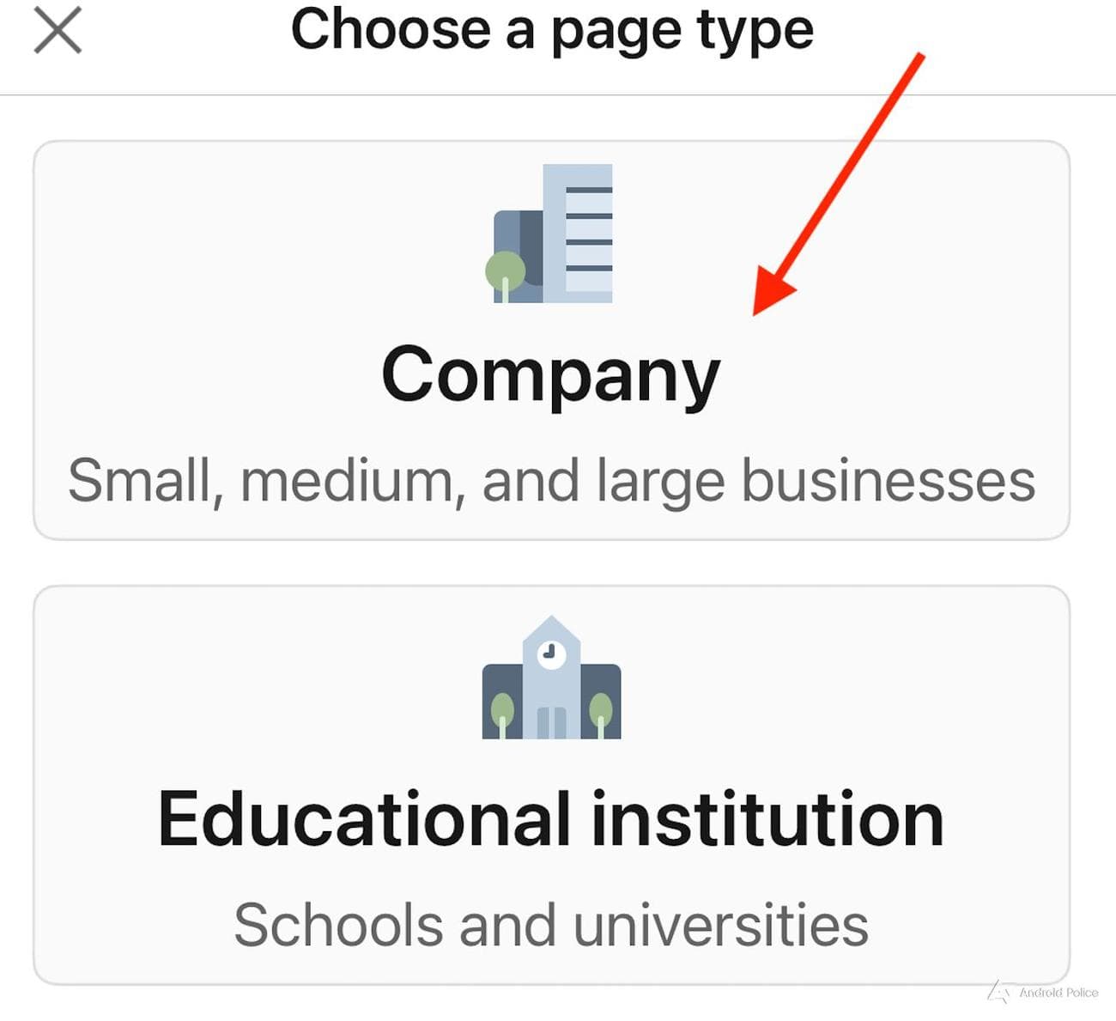Click the clock on the school icon

click(x=551, y=654)
